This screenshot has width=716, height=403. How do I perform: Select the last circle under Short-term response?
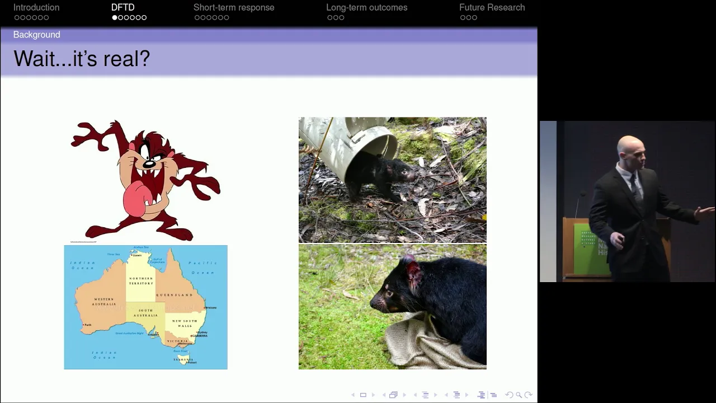(x=226, y=18)
